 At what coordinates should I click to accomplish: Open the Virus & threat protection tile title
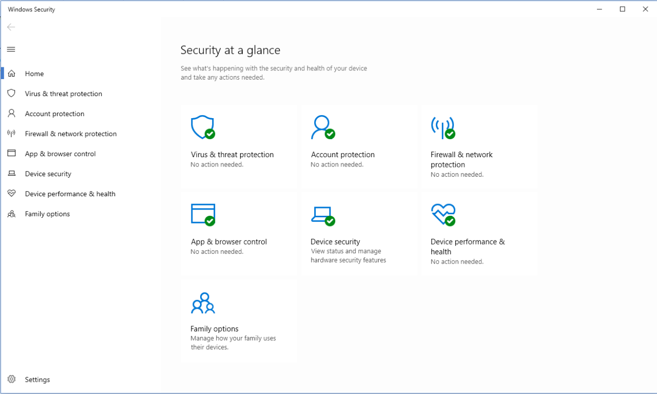(x=232, y=155)
